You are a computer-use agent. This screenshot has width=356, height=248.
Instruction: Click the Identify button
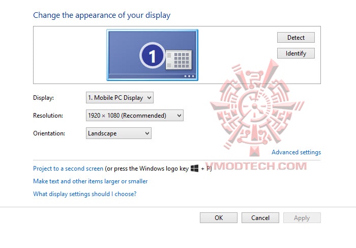coord(296,53)
